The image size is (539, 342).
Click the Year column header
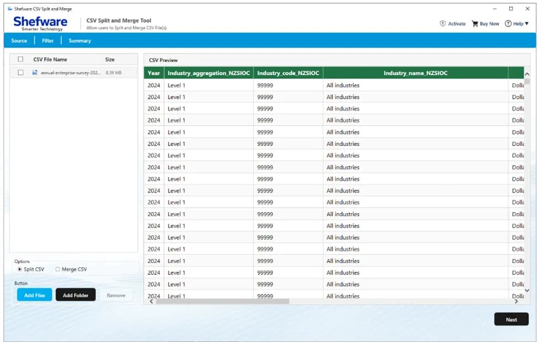154,73
